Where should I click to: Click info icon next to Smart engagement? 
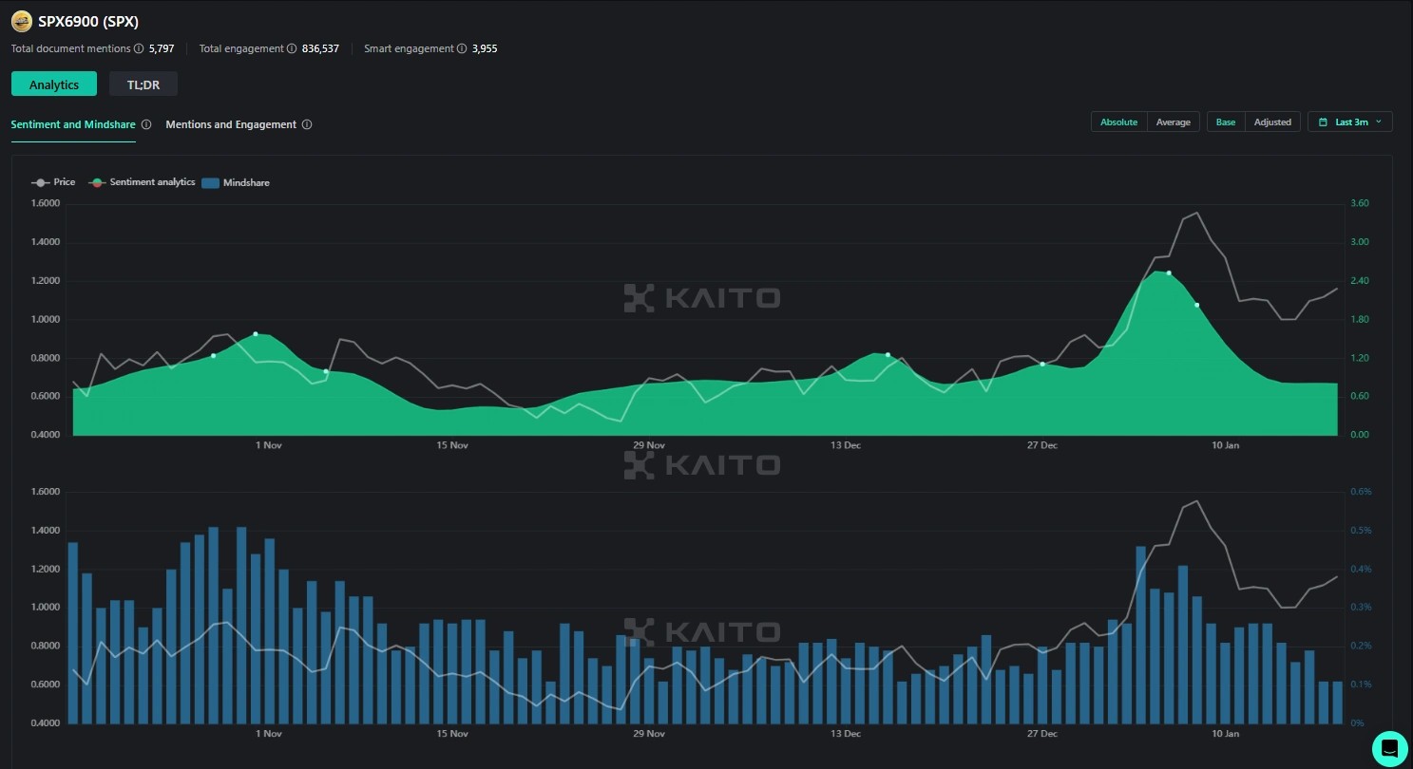(x=462, y=48)
